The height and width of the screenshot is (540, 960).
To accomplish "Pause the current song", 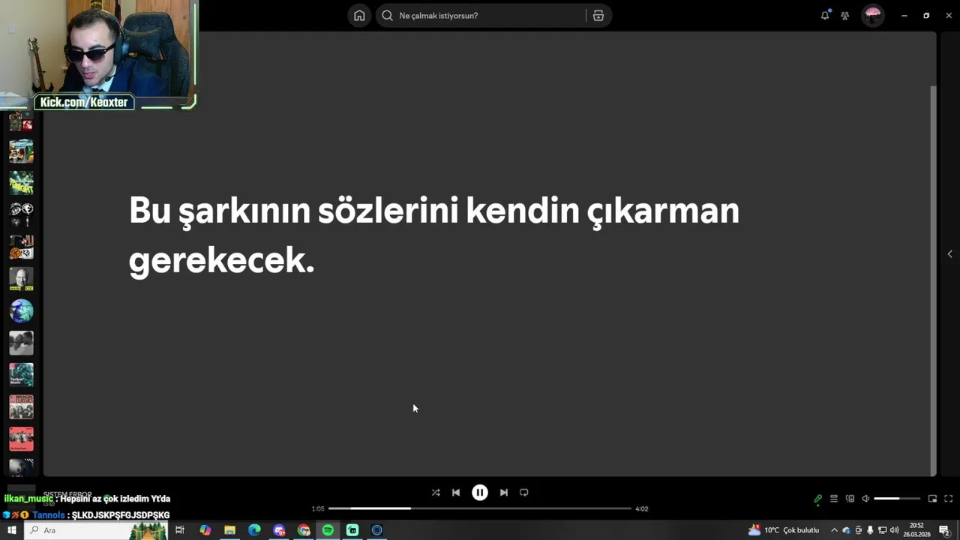I will pos(480,493).
